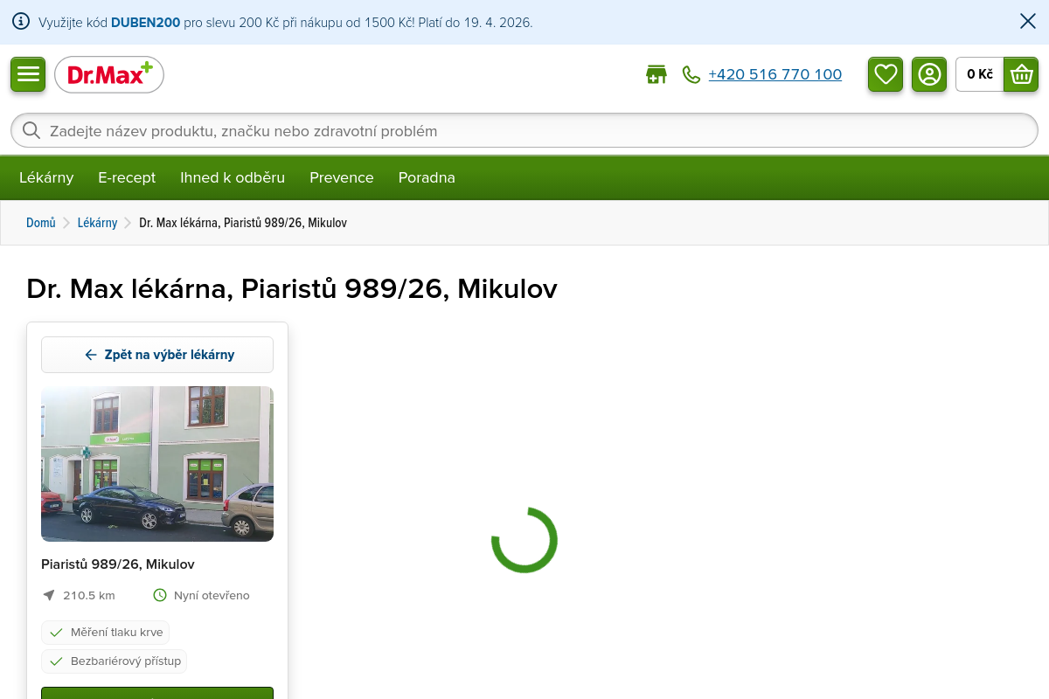Screen dimensions: 1049x699
Task: Open the Lékárny menu item
Action: [46, 178]
